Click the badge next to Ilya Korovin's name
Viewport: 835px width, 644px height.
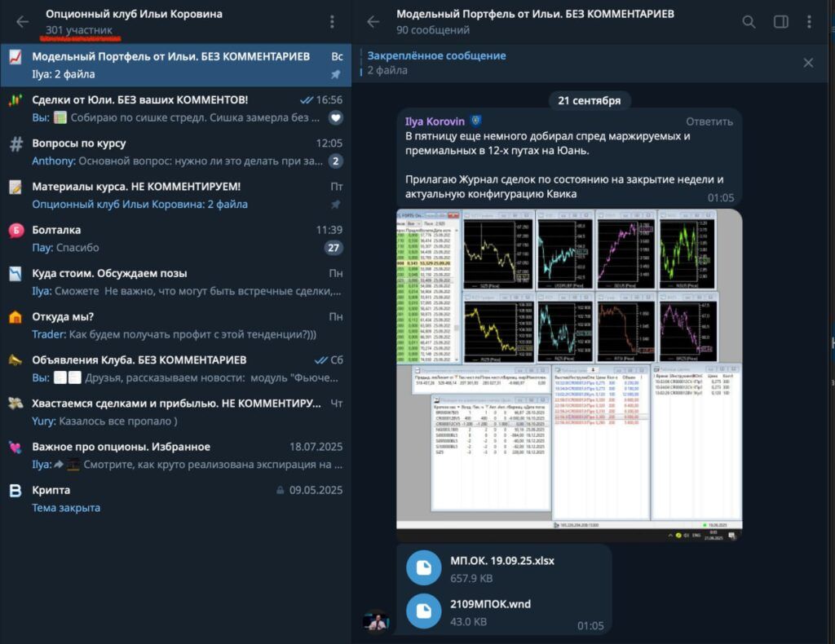coord(475,121)
